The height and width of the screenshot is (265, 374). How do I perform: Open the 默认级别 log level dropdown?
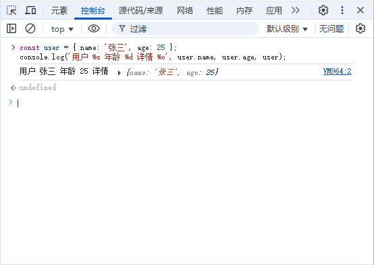click(x=287, y=29)
